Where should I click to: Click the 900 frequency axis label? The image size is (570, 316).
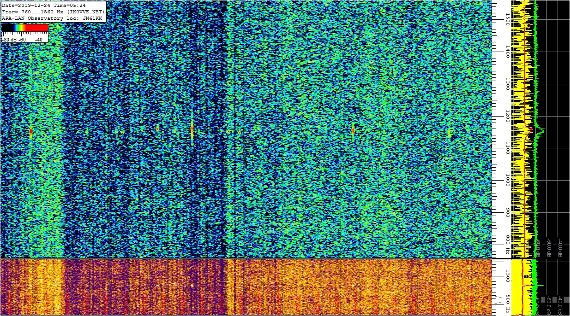507,213
